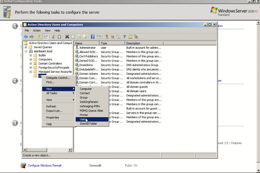Choose MSMQ Queue Alias from submenu
This screenshot has width=260, height=173.
(92, 111)
